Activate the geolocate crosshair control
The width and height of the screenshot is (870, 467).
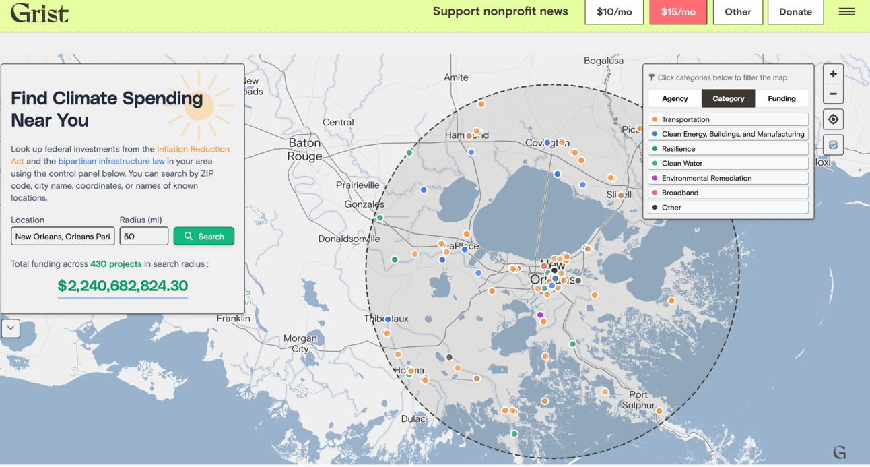[833, 119]
